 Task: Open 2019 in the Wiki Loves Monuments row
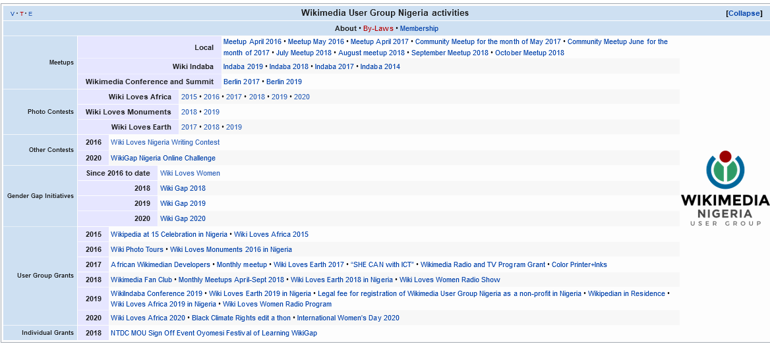[212, 112]
